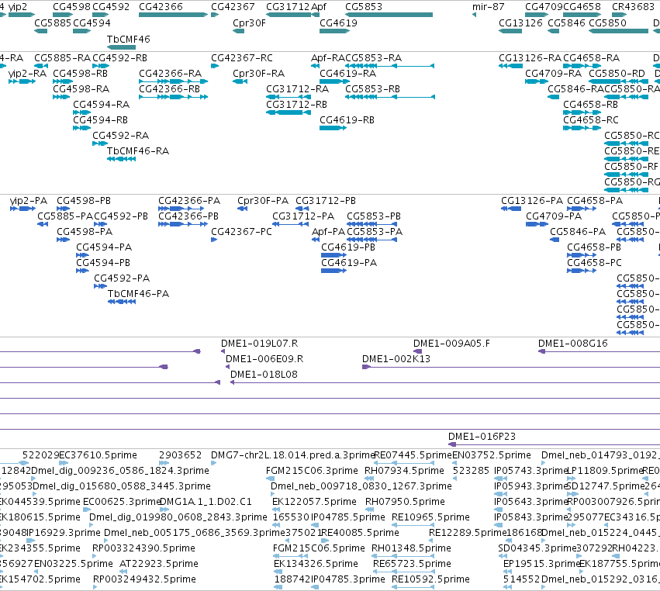Screen dimensions: 660x591
Task: Select the CG13126 gene label in the top track
Action: (520, 23)
